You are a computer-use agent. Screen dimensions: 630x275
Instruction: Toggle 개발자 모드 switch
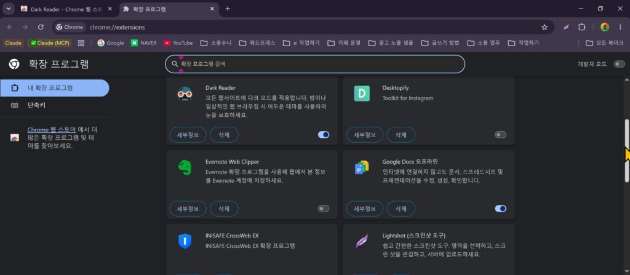point(619,64)
